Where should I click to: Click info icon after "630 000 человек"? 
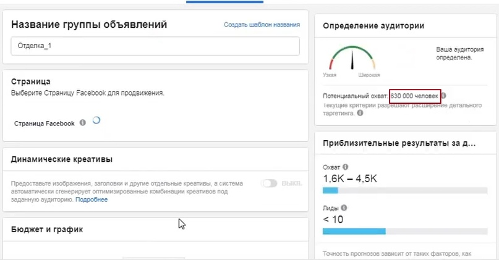pos(443,96)
